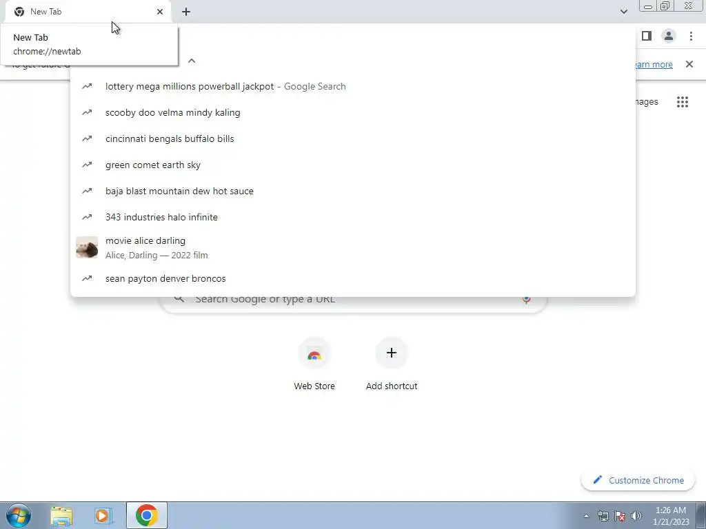Choose green comet earth sky suggestion
The image size is (706, 529).
(x=353, y=165)
